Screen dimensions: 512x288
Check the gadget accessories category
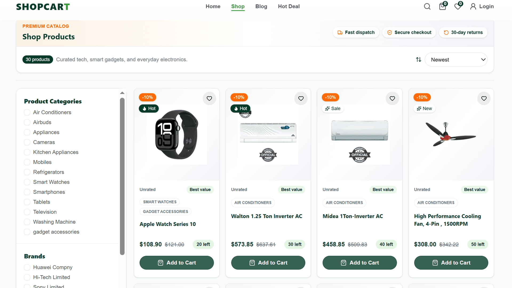(27, 232)
